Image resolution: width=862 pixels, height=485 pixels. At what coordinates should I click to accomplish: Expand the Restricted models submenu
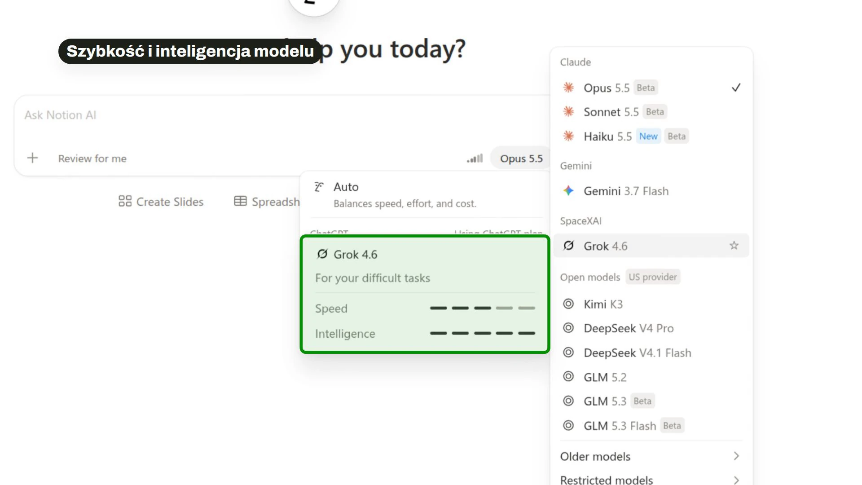651,479
